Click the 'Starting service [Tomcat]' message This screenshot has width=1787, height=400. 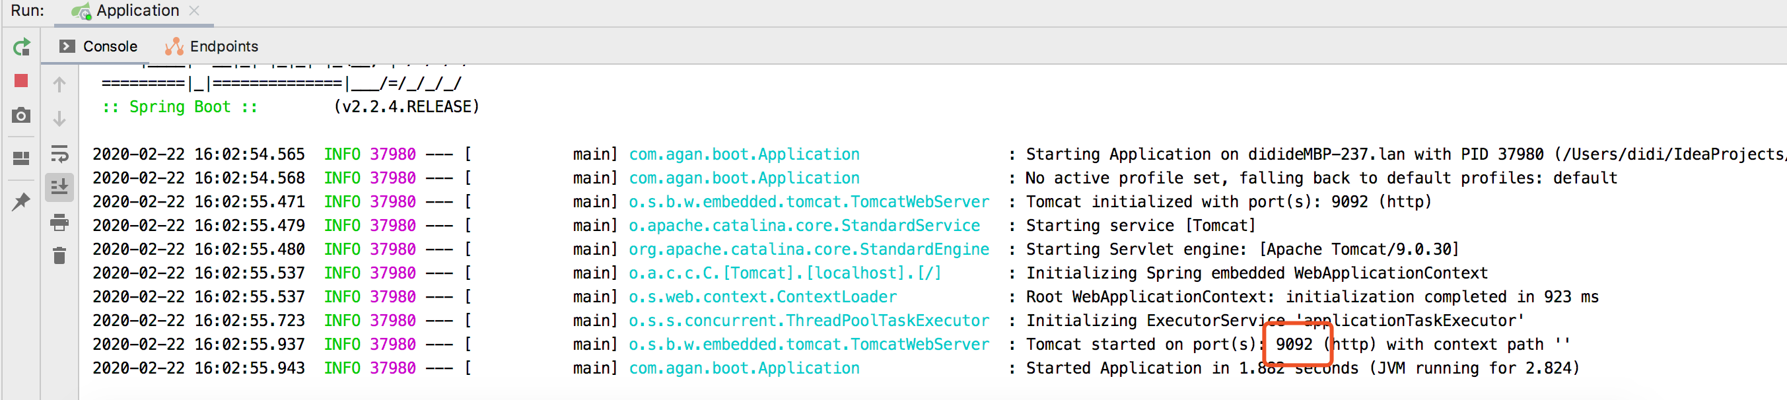click(1140, 225)
